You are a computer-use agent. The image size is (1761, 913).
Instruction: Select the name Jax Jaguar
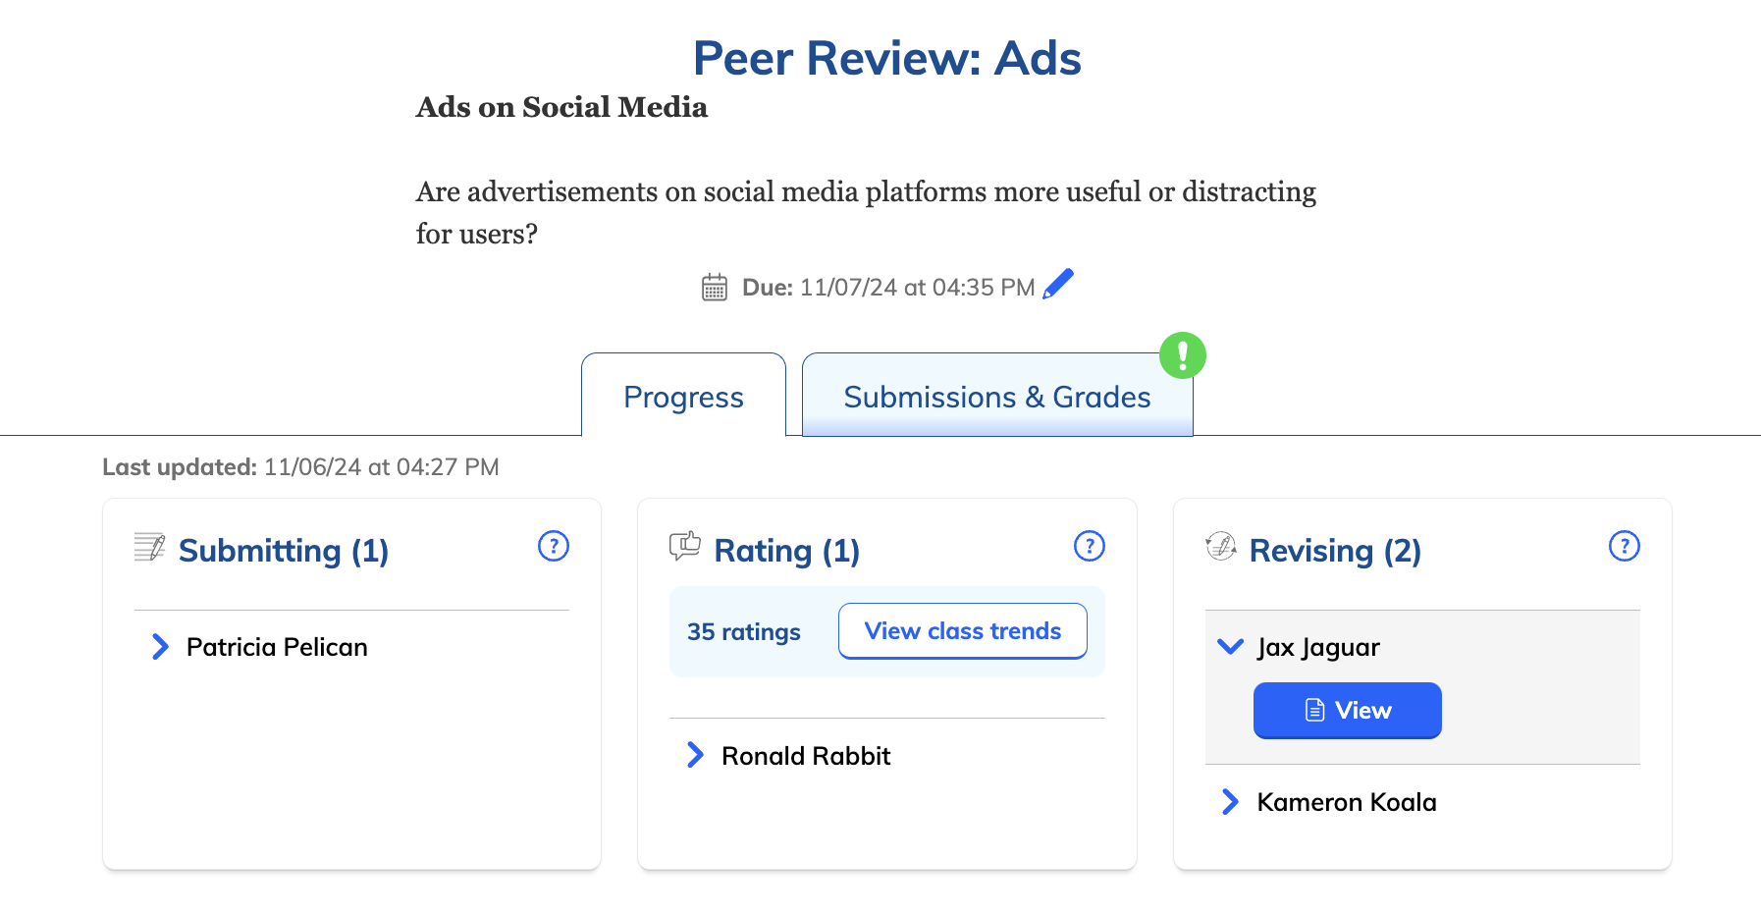point(1318,648)
